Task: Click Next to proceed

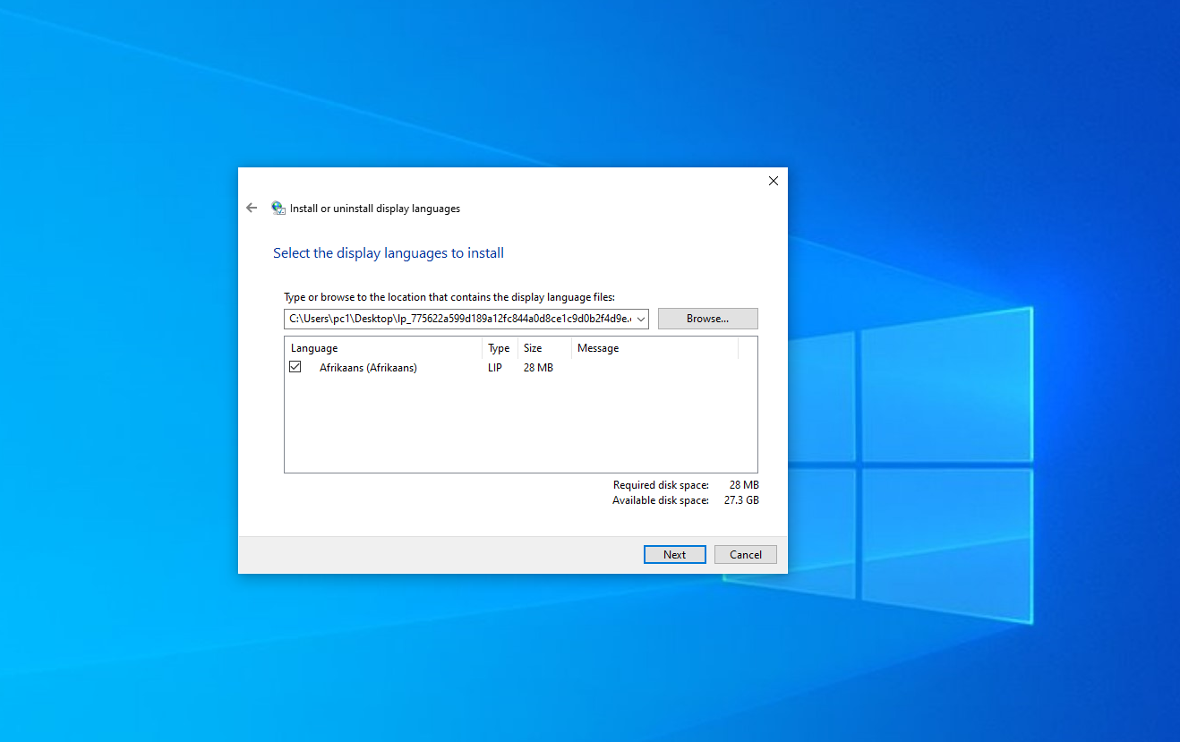Action: tap(675, 555)
